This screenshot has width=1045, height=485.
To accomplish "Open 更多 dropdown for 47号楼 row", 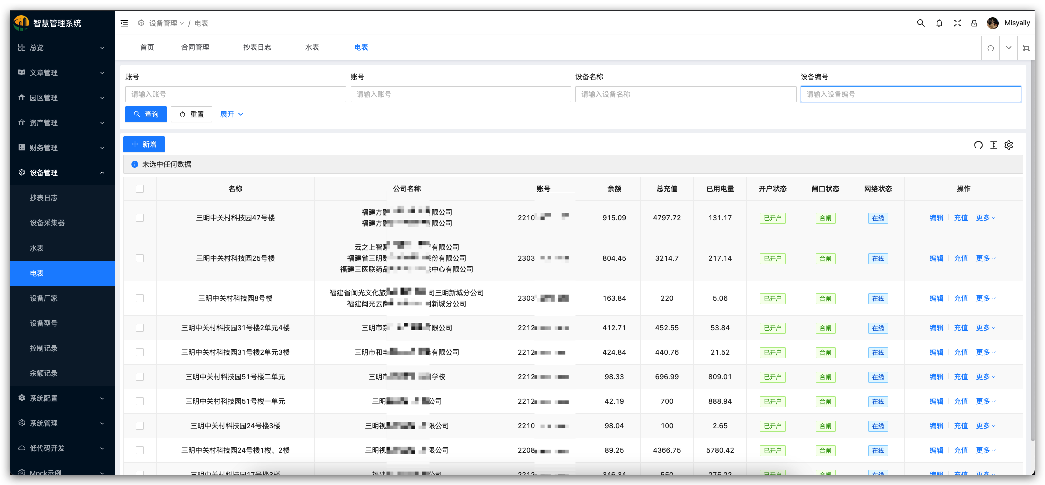I will point(985,218).
